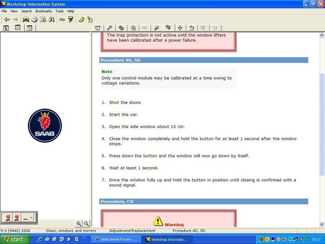Zoom in with the magnifier plus icon
Image resolution: width=325 pixels, height=244 pixels.
click(79, 223)
